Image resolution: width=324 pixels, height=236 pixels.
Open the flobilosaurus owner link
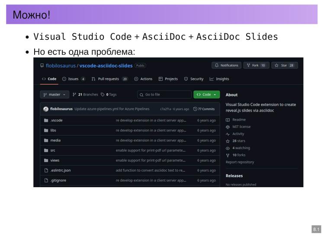(61, 66)
